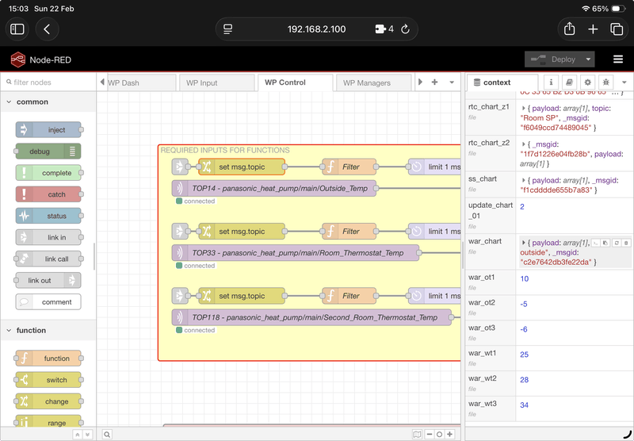
Task: Select the inject node in palette
Action: [48, 130]
